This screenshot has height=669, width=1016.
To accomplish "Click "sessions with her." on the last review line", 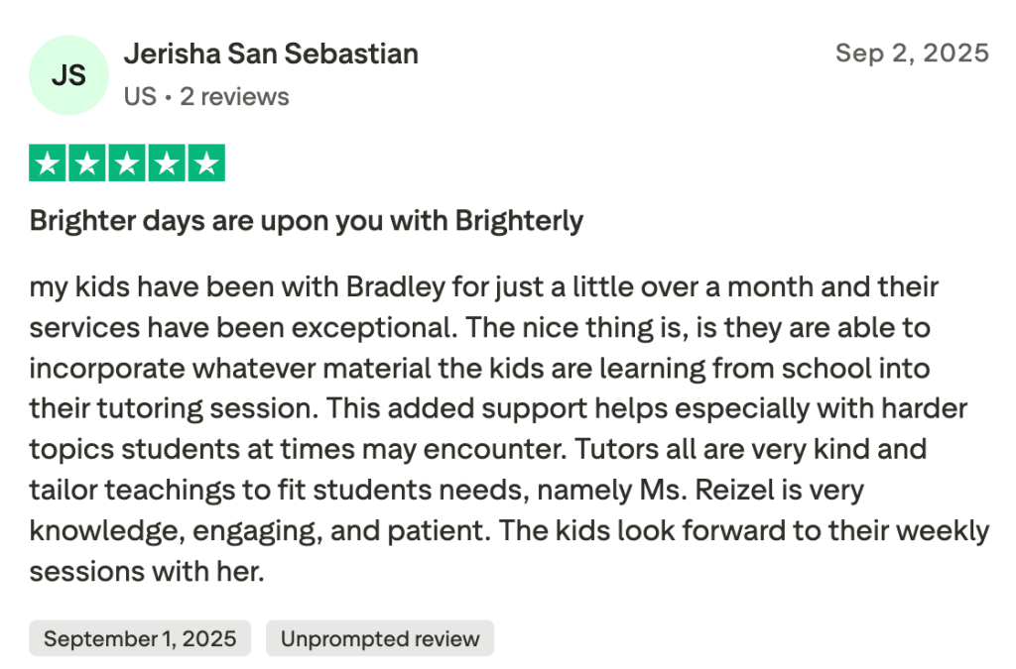I will tap(147, 572).
